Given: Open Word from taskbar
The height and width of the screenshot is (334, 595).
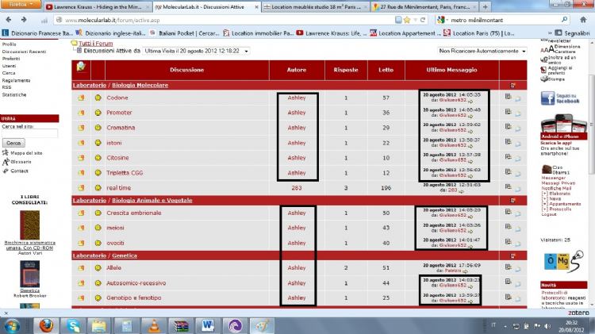Looking at the screenshot, I should [x=208, y=325].
